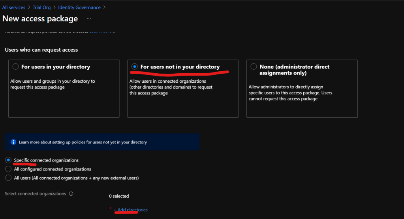The image size is (404, 219).
Task: Click the info icon in the blue banner
Action: coord(13,142)
